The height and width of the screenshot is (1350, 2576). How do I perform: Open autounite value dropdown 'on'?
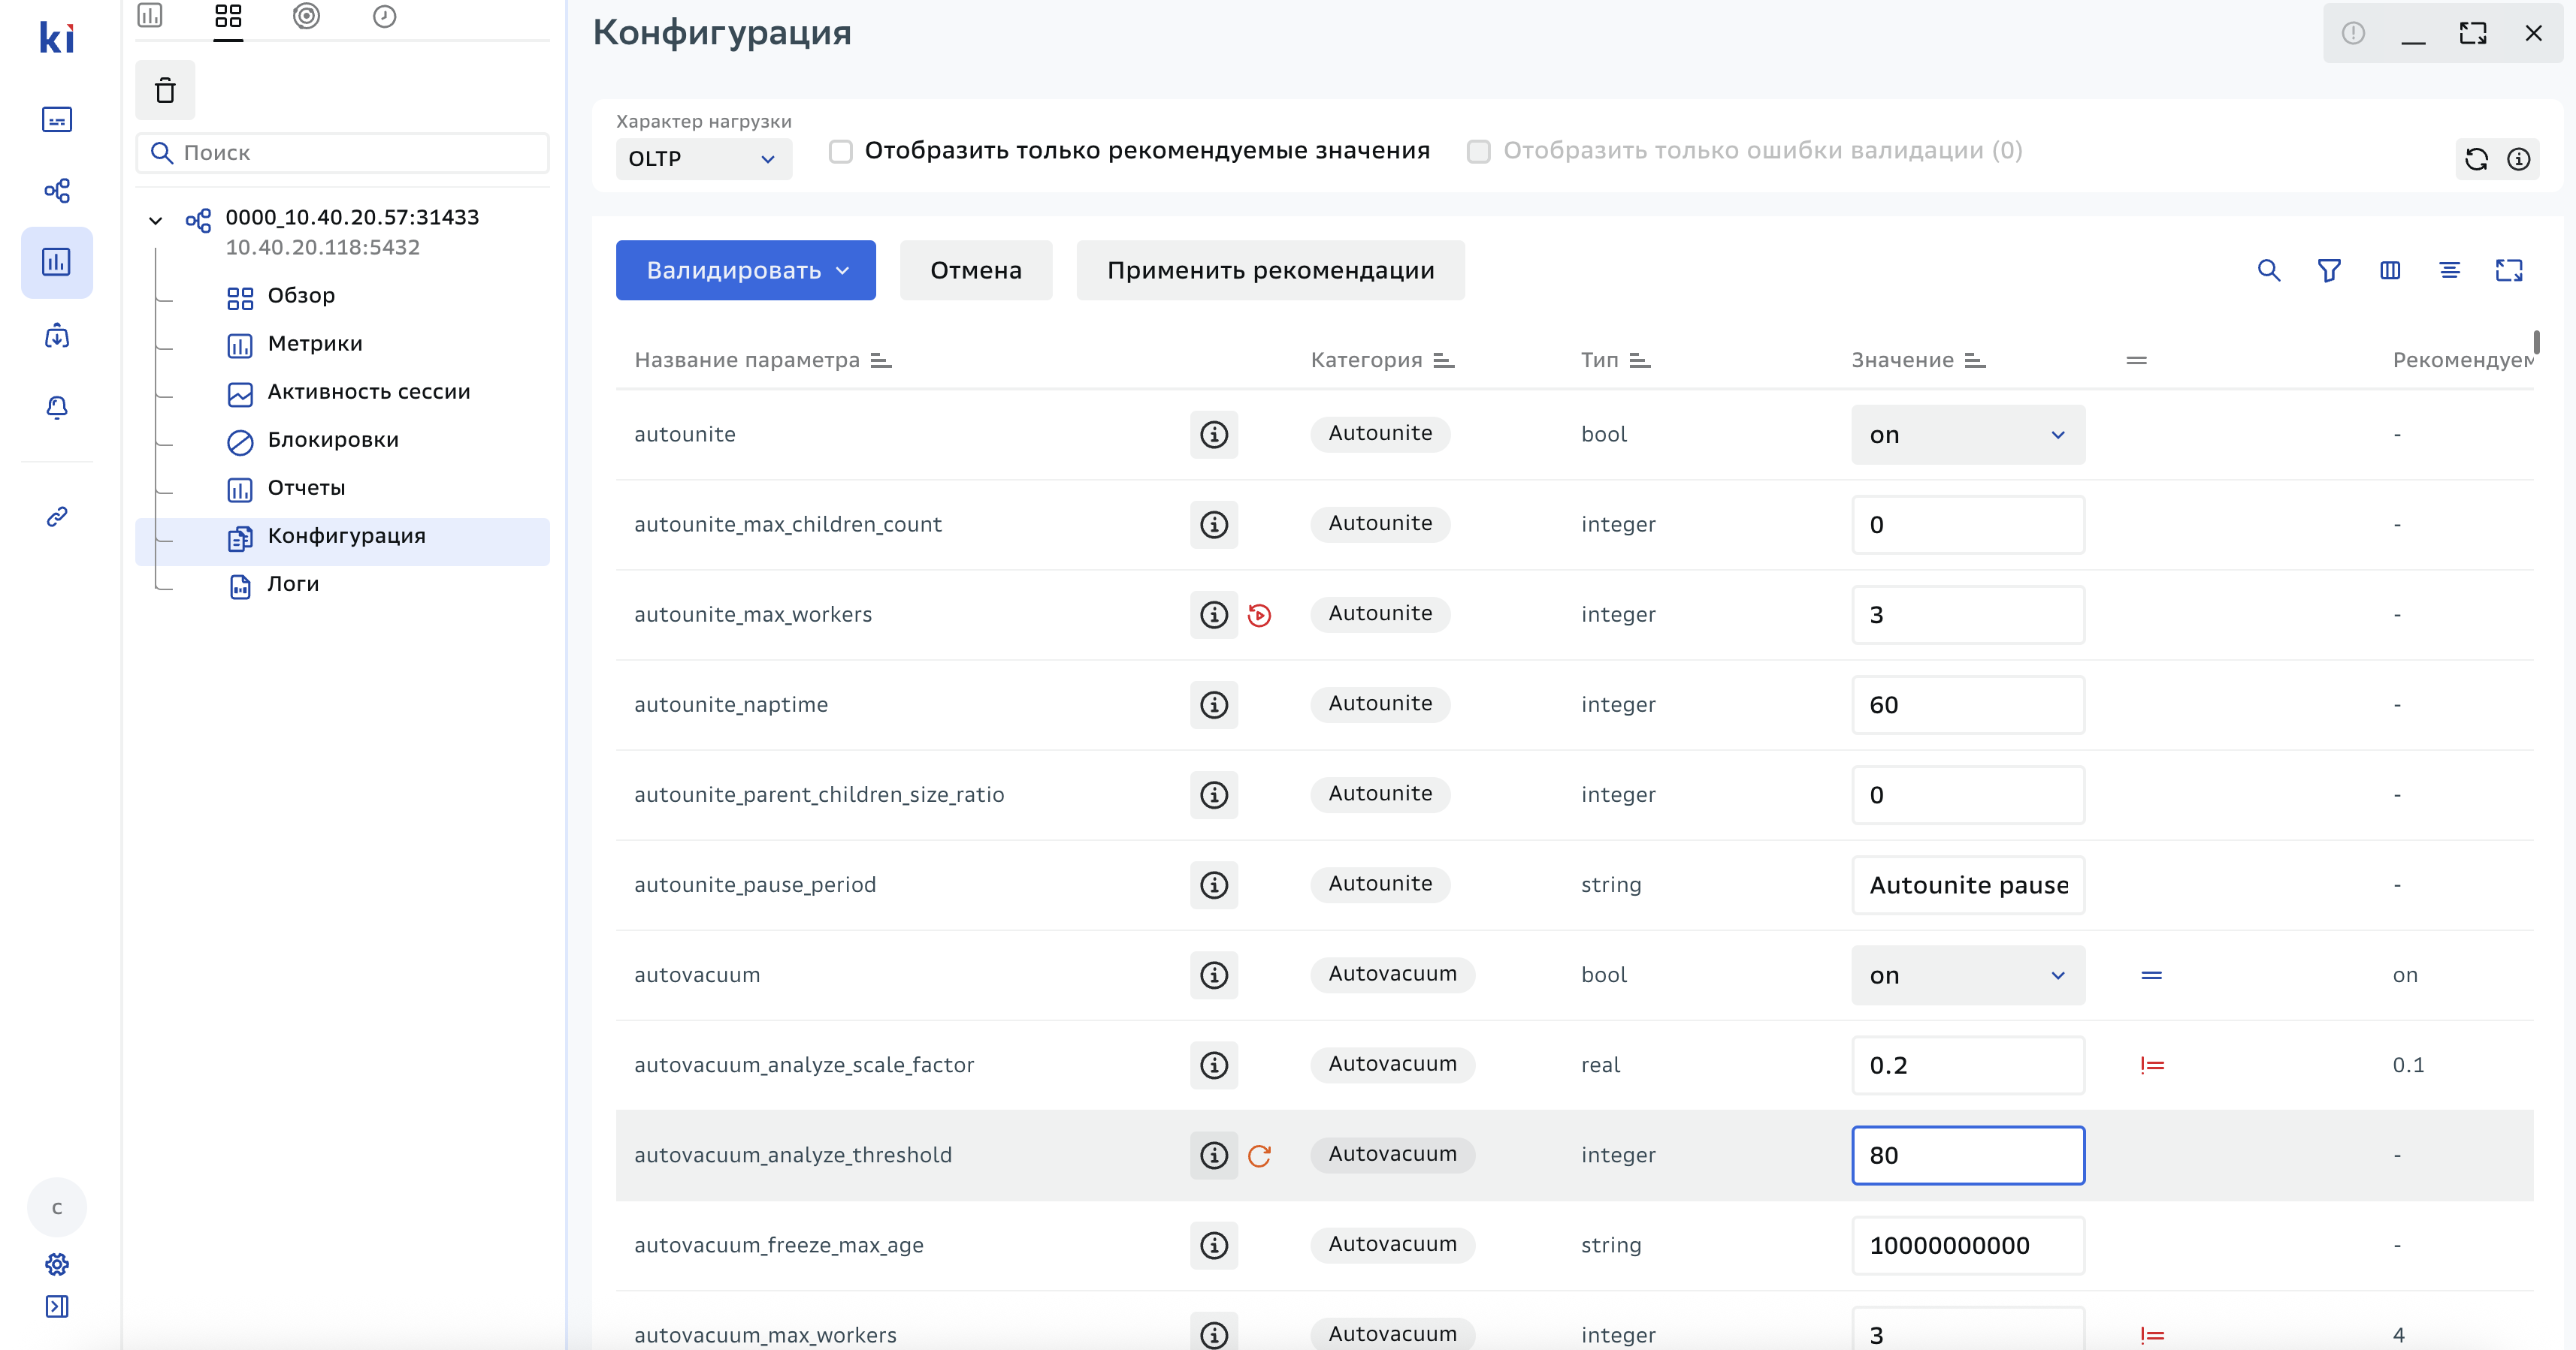click(1968, 435)
